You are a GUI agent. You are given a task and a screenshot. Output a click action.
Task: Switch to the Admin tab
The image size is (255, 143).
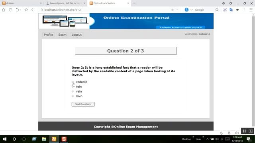pyautogui.click(x=21, y=3)
